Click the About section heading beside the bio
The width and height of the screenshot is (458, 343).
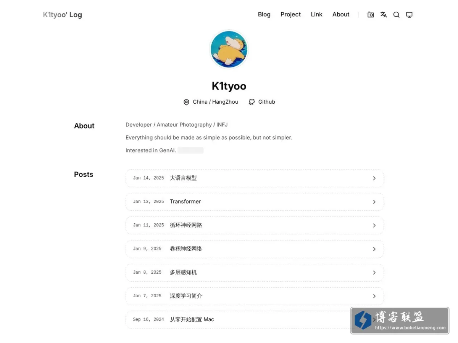pos(84,126)
